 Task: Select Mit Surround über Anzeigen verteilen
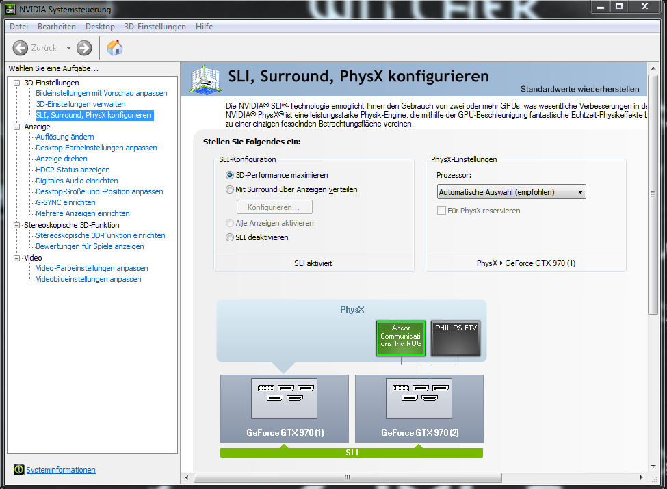[230, 189]
